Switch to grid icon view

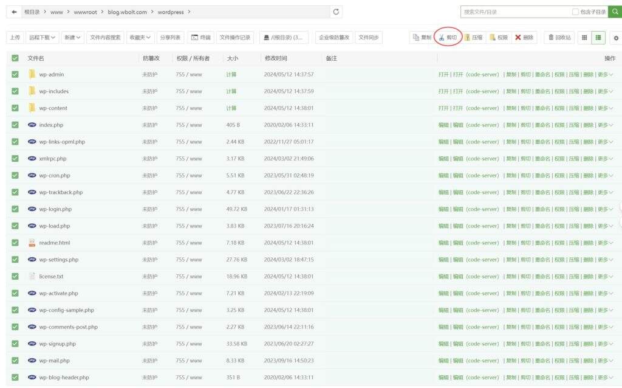tap(584, 38)
